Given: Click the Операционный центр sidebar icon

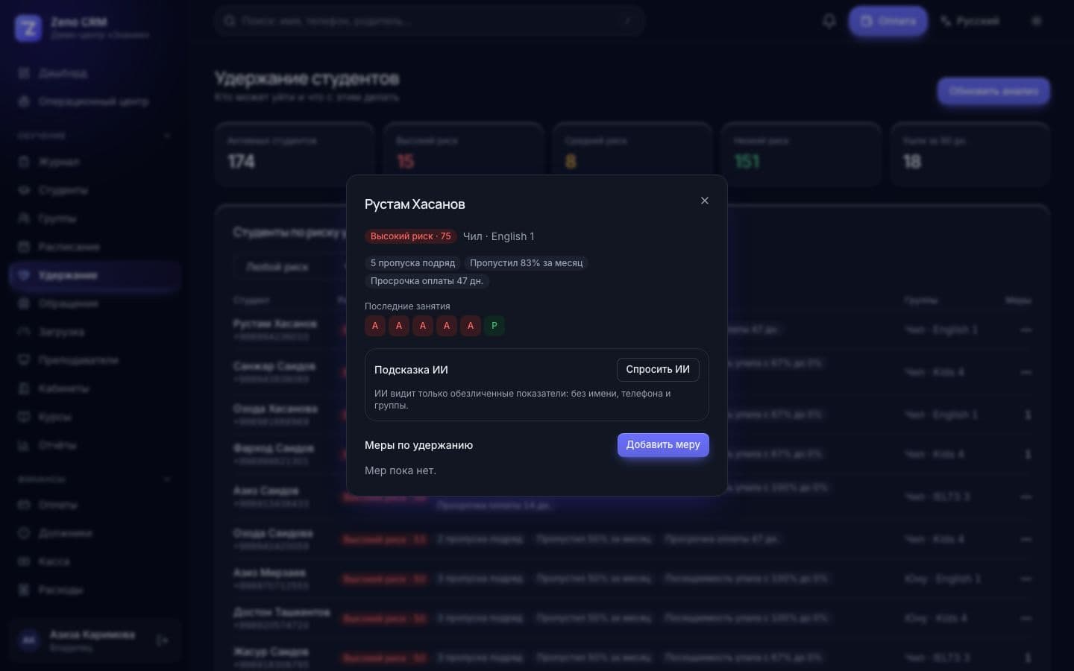Looking at the screenshot, I should [24, 101].
